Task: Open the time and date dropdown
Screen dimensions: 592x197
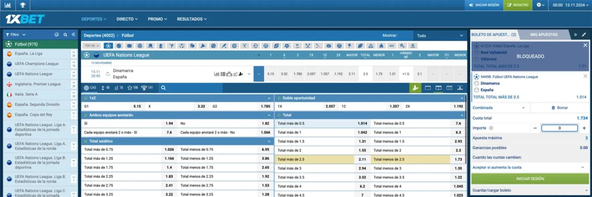Action: tap(571, 5)
